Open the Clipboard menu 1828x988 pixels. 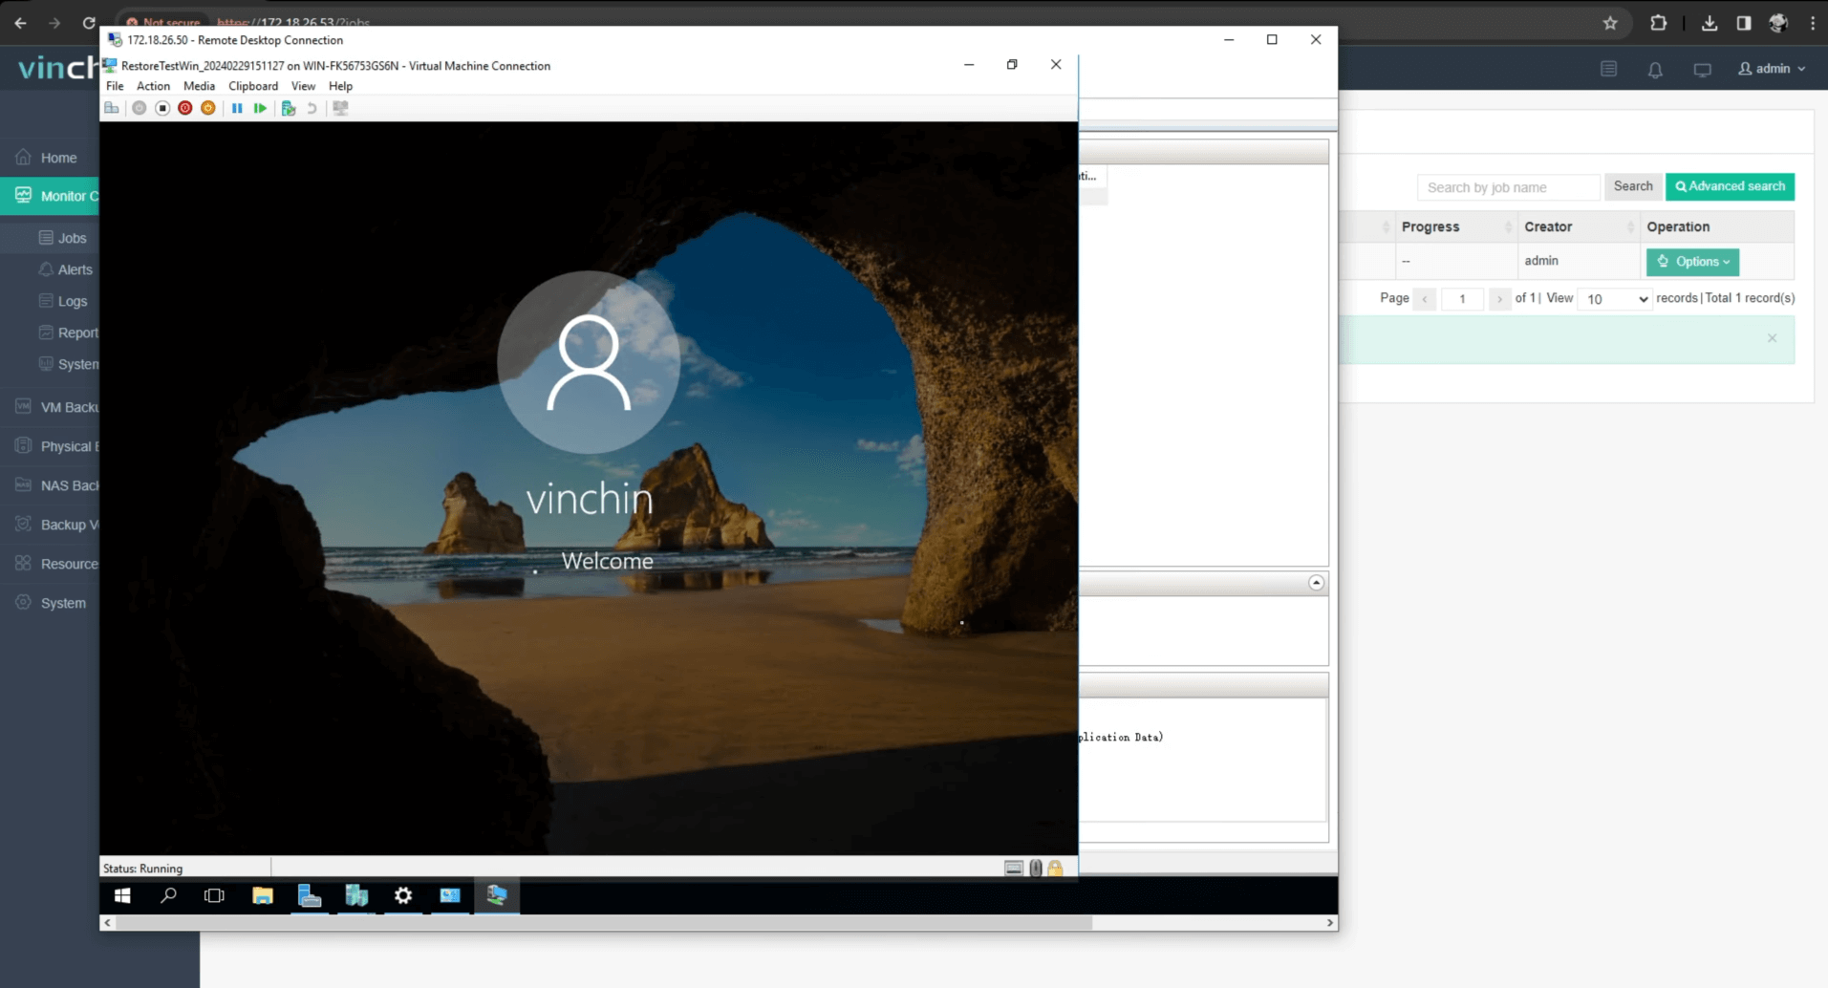tap(253, 86)
